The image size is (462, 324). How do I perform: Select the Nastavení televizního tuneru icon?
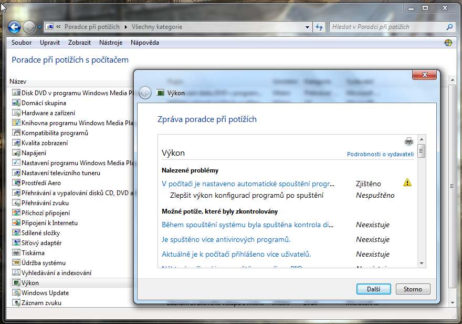pyautogui.click(x=16, y=173)
